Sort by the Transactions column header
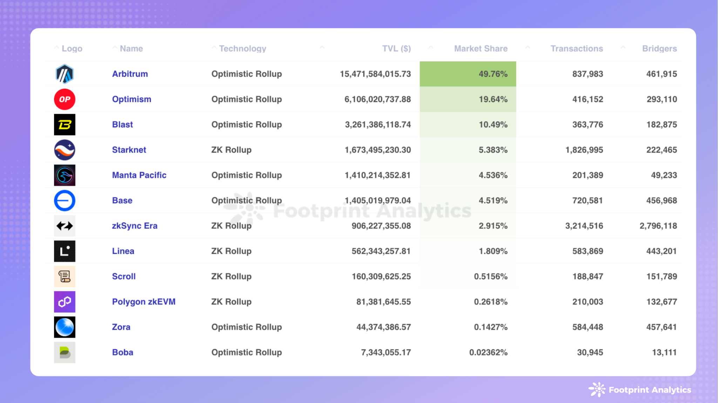Screen dimensions: 718x403 (576, 48)
